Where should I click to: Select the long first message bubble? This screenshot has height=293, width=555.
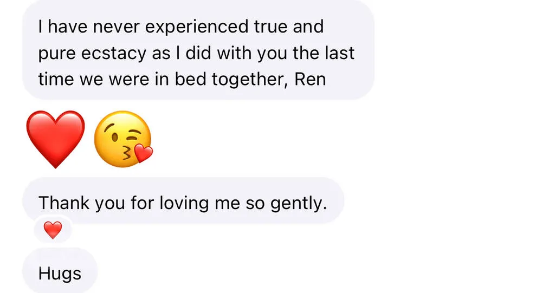click(198, 53)
